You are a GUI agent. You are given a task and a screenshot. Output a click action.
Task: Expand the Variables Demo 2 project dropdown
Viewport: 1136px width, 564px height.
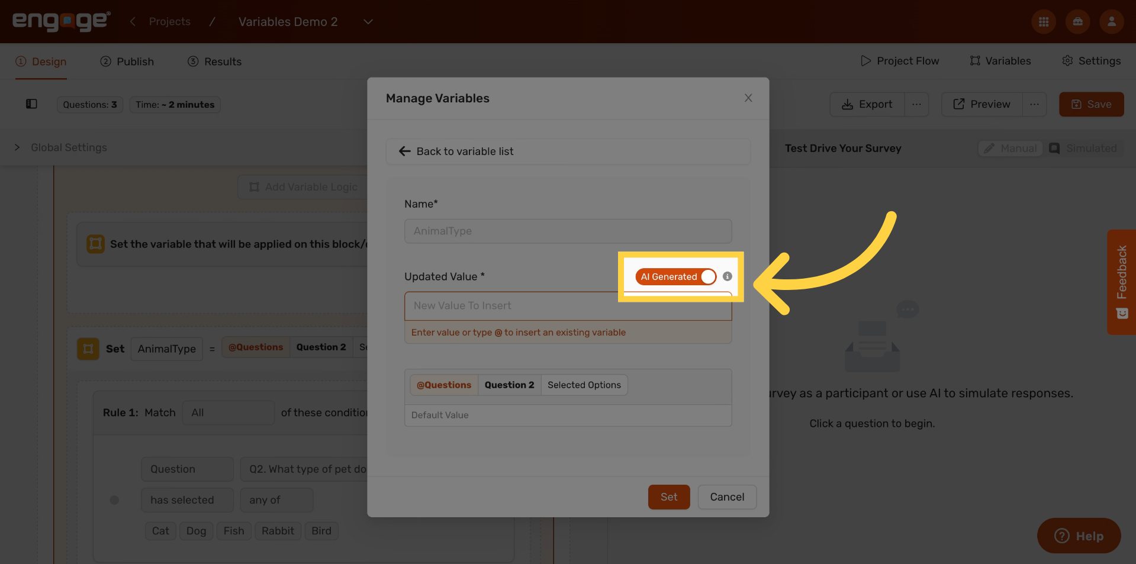[368, 22]
